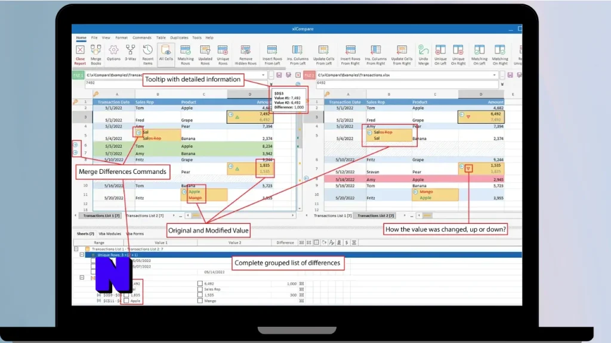Switch to Vba Modules tab
This screenshot has width=611, height=343.
point(110,233)
